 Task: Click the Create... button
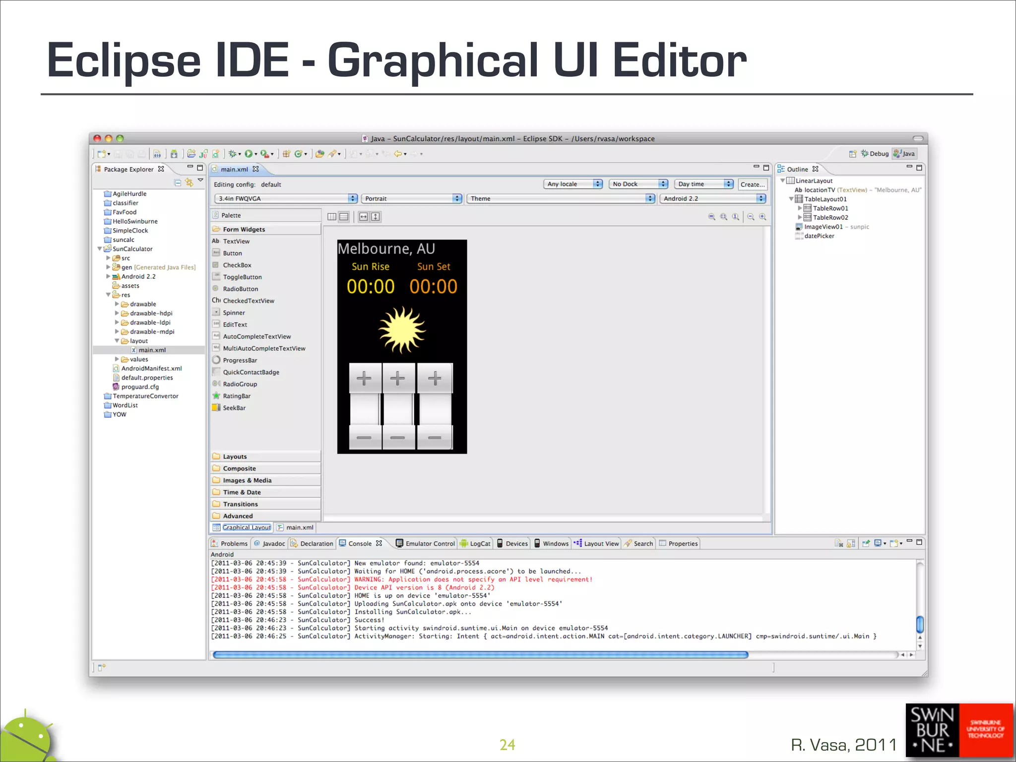tap(753, 184)
